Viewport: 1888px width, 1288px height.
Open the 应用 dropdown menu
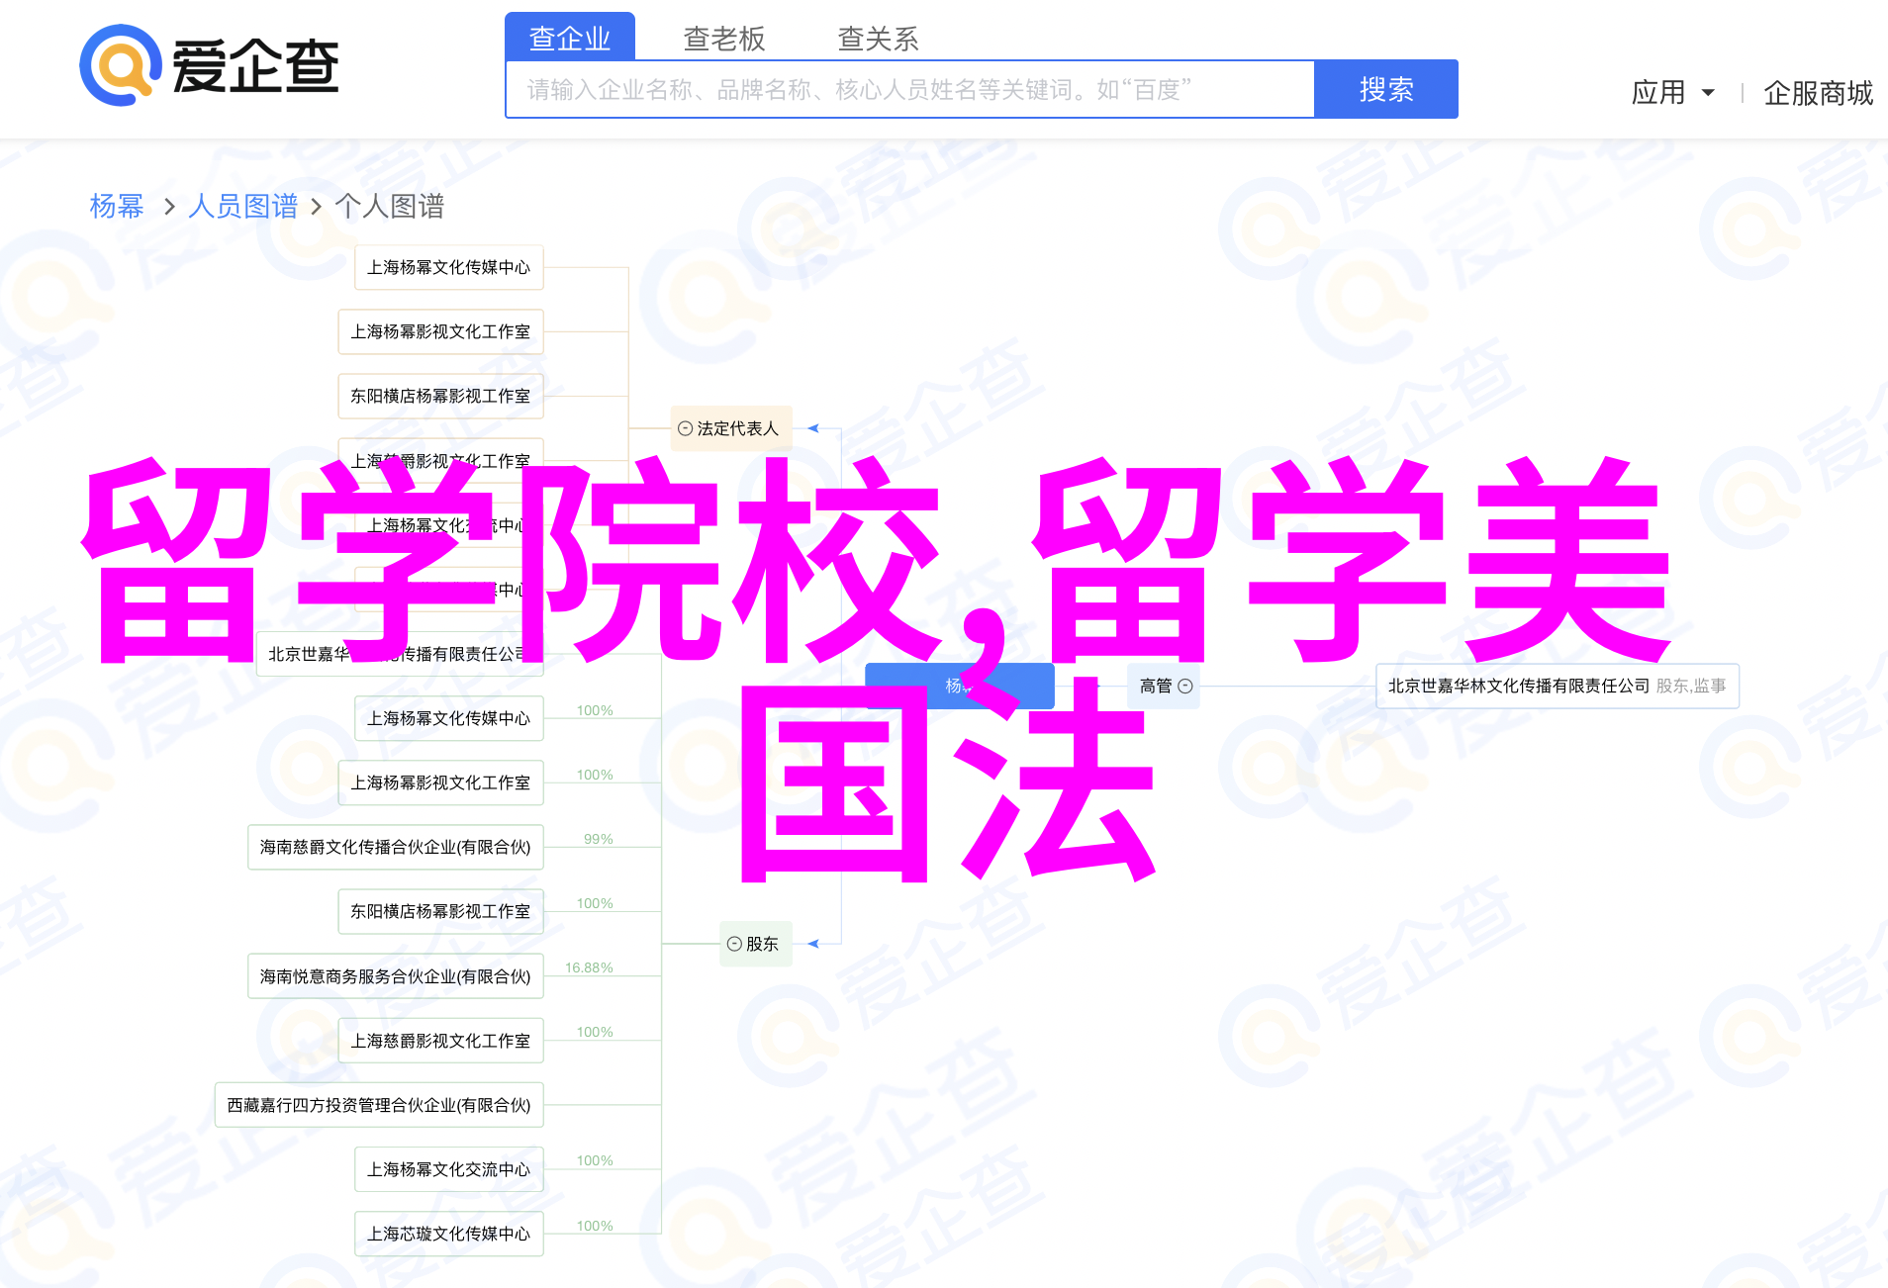[x=1672, y=92]
